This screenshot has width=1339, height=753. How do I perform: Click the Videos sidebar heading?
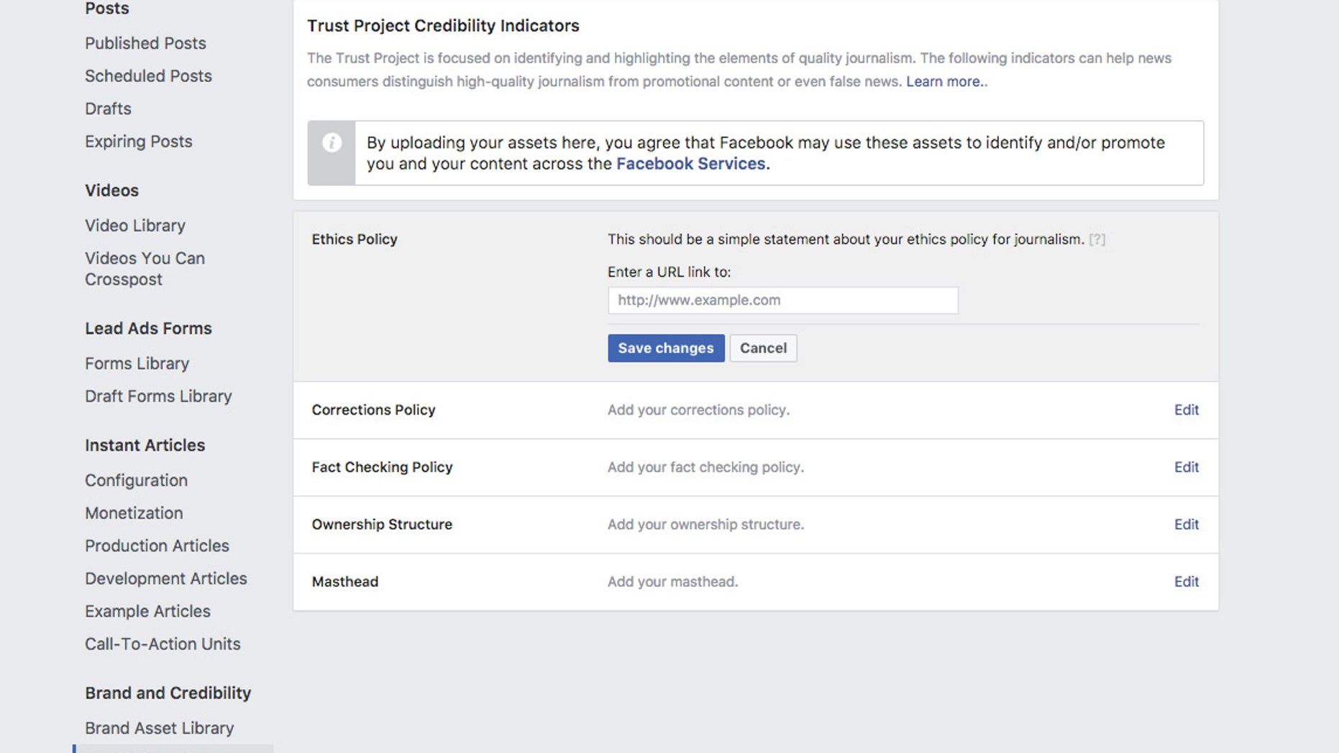tap(111, 190)
